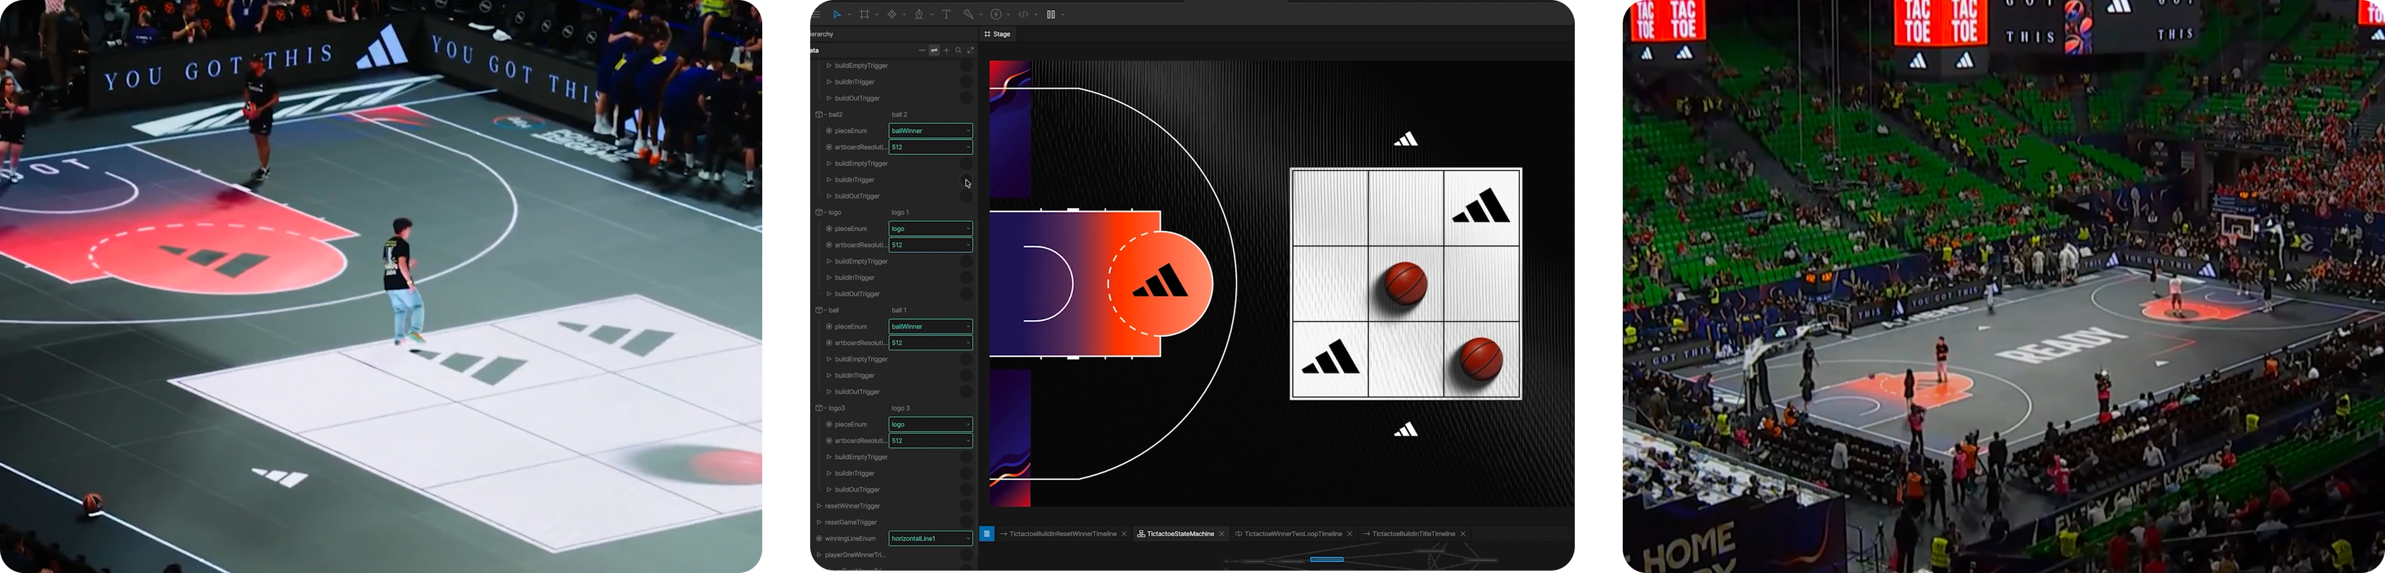Close the TictactoeStateMachine tab
The height and width of the screenshot is (573, 2385).
tap(1221, 534)
